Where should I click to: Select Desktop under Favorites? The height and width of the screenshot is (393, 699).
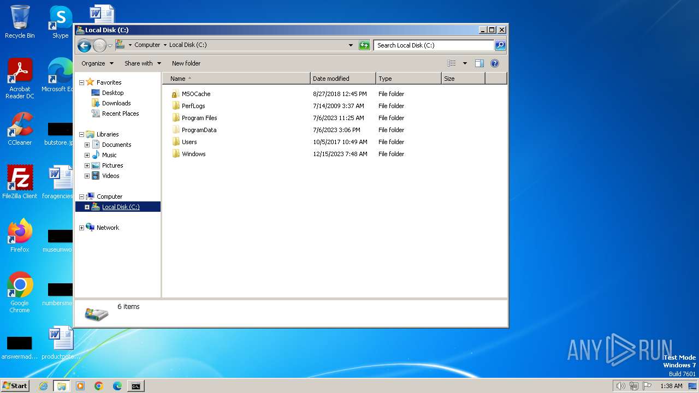coord(112,93)
